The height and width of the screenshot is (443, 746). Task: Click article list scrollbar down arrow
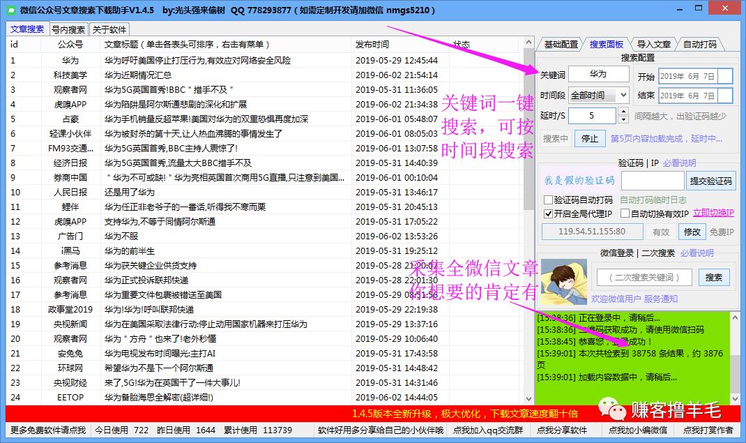tap(528, 399)
